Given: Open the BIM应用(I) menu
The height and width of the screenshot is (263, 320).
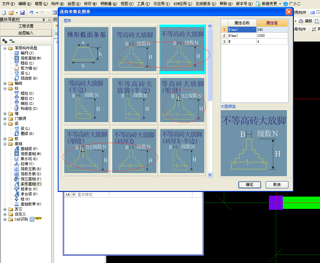Looking at the screenshot, I should coord(183,4).
